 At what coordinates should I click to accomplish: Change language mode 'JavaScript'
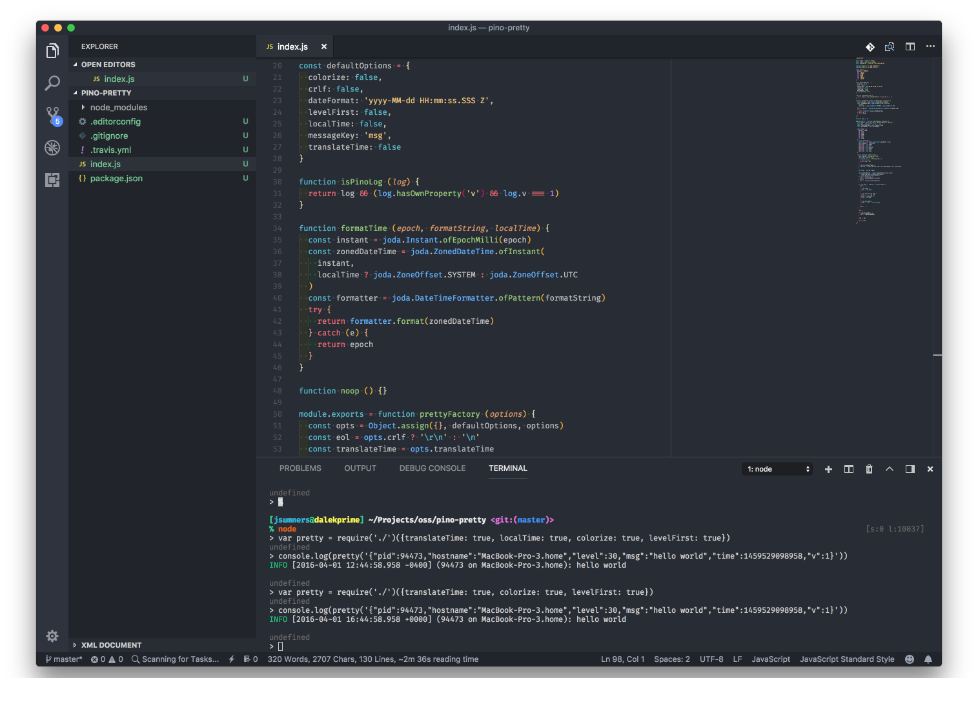pos(771,659)
